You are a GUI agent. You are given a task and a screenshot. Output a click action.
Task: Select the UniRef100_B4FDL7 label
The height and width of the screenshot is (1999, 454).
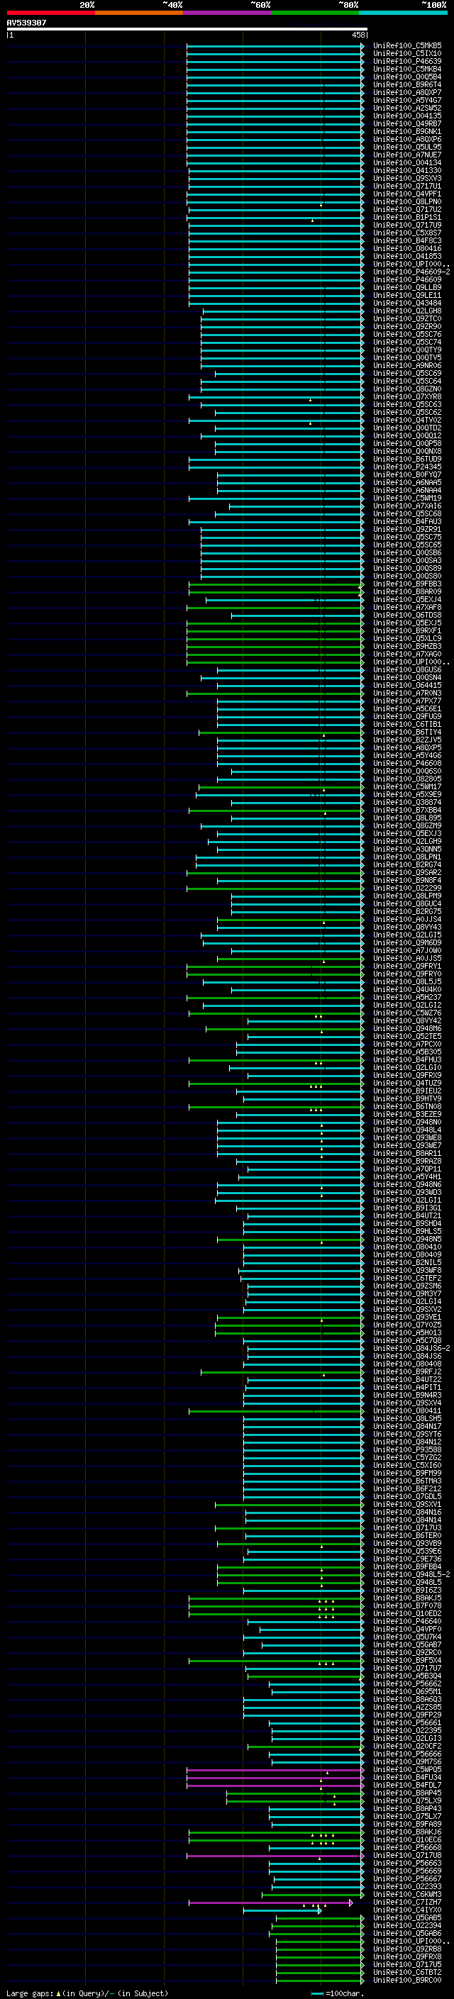pyautogui.click(x=407, y=1785)
